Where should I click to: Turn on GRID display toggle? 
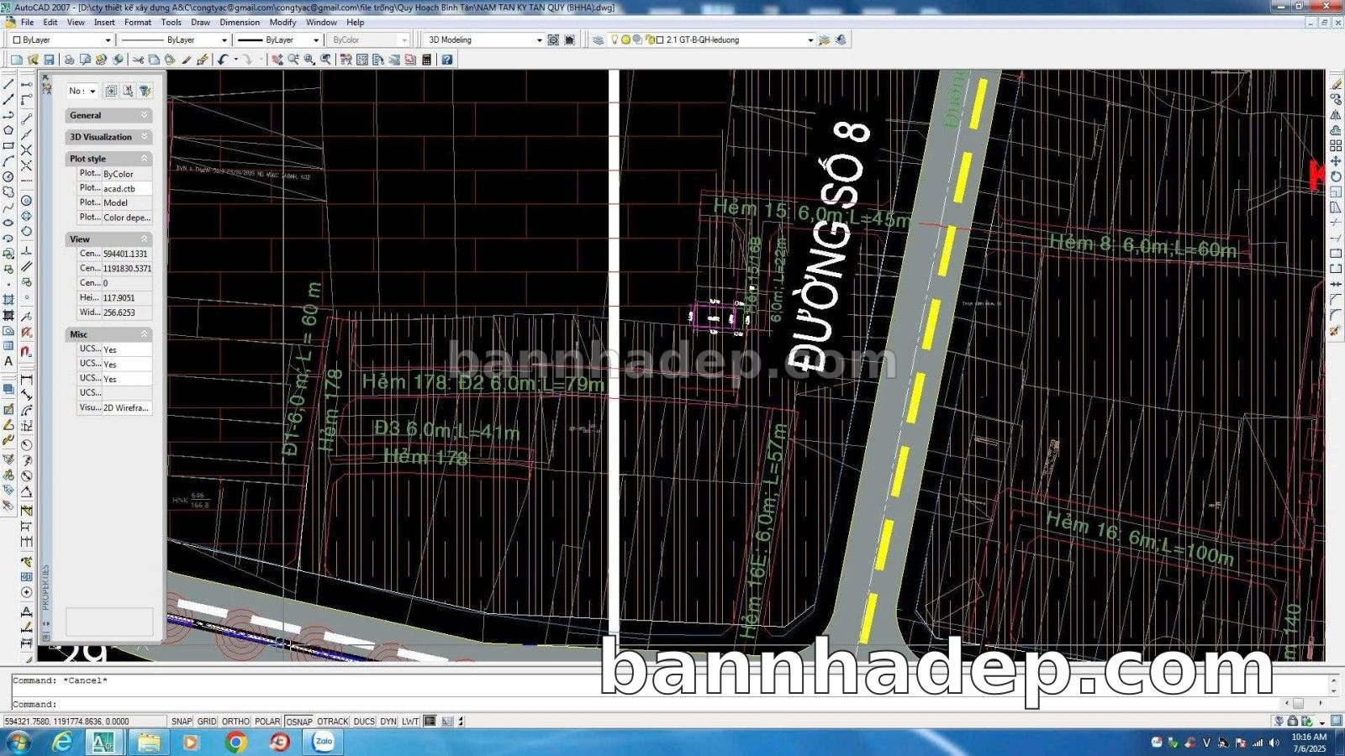coord(207,722)
